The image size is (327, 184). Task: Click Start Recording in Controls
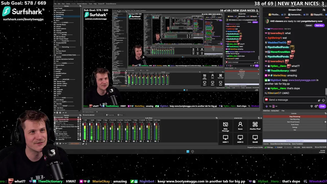point(295,119)
